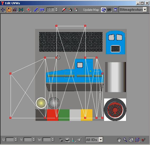
Task: Click the XY axis constraint button
Action: [x=42, y=10]
